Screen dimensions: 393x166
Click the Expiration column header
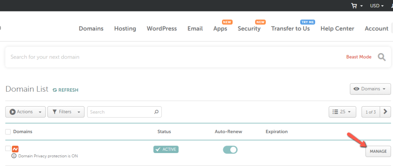coord(277,132)
